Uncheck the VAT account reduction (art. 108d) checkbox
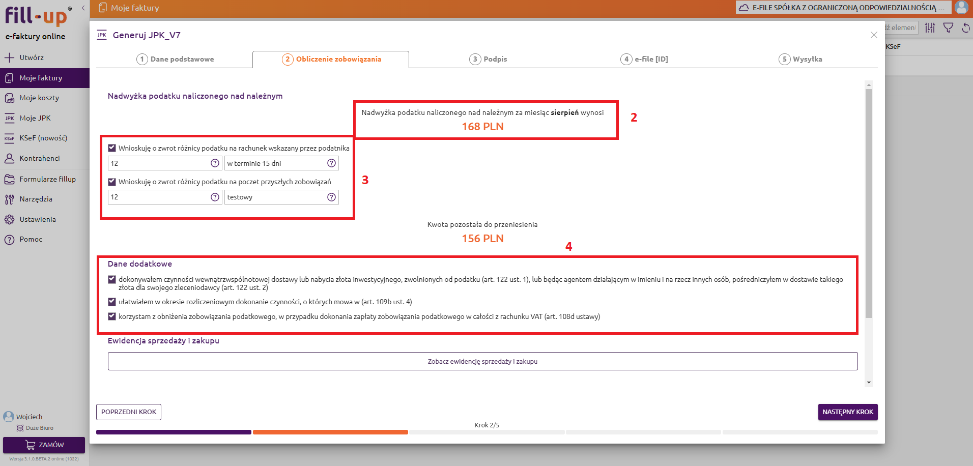This screenshot has height=466, width=973. point(112,316)
